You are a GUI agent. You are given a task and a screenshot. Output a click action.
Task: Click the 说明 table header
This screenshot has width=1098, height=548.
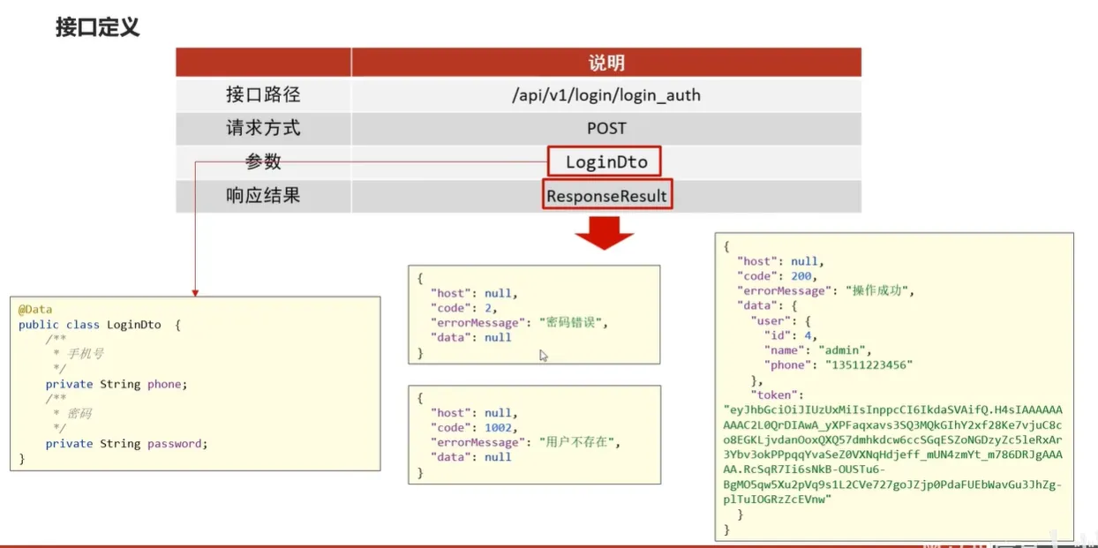click(605, 63)
